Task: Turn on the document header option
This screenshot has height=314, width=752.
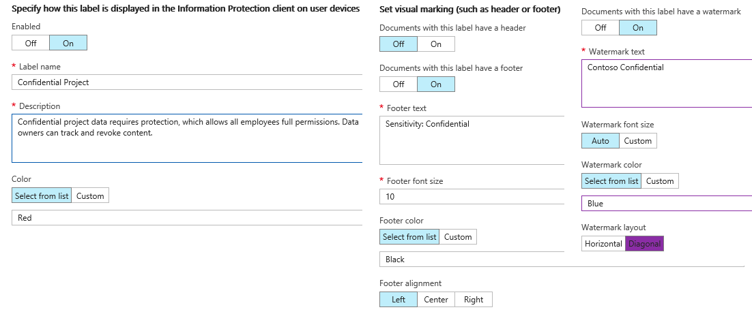Action: tap(435, 44)
